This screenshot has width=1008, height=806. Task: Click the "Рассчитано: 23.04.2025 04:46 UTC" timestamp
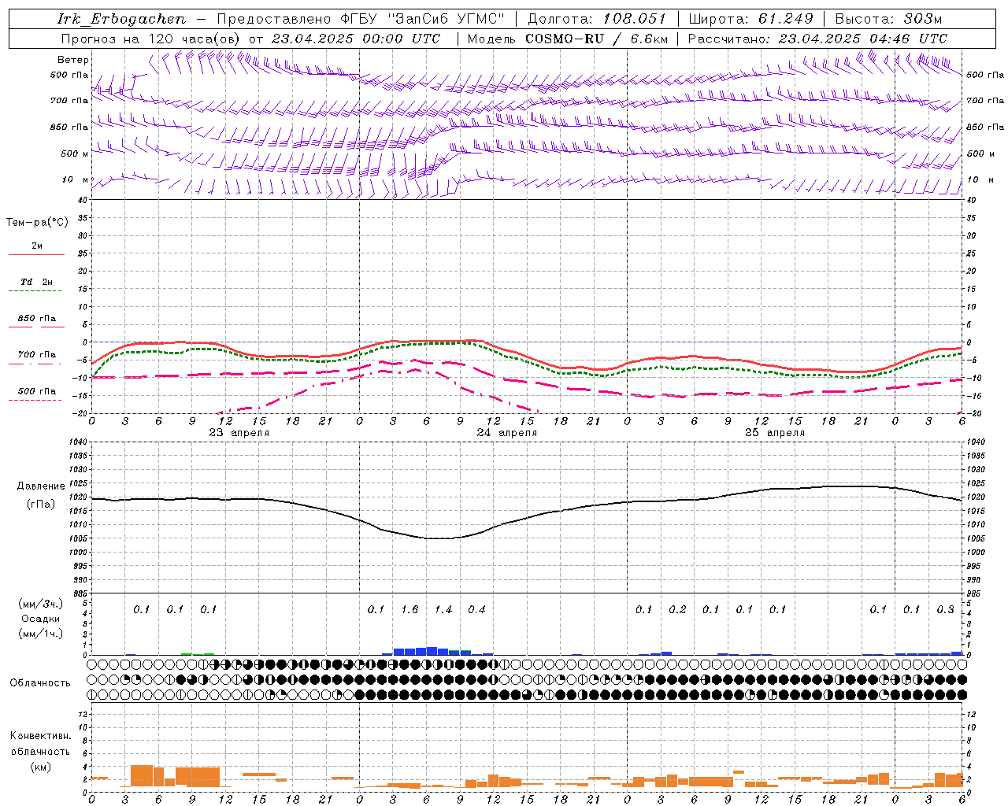point(817,39)
